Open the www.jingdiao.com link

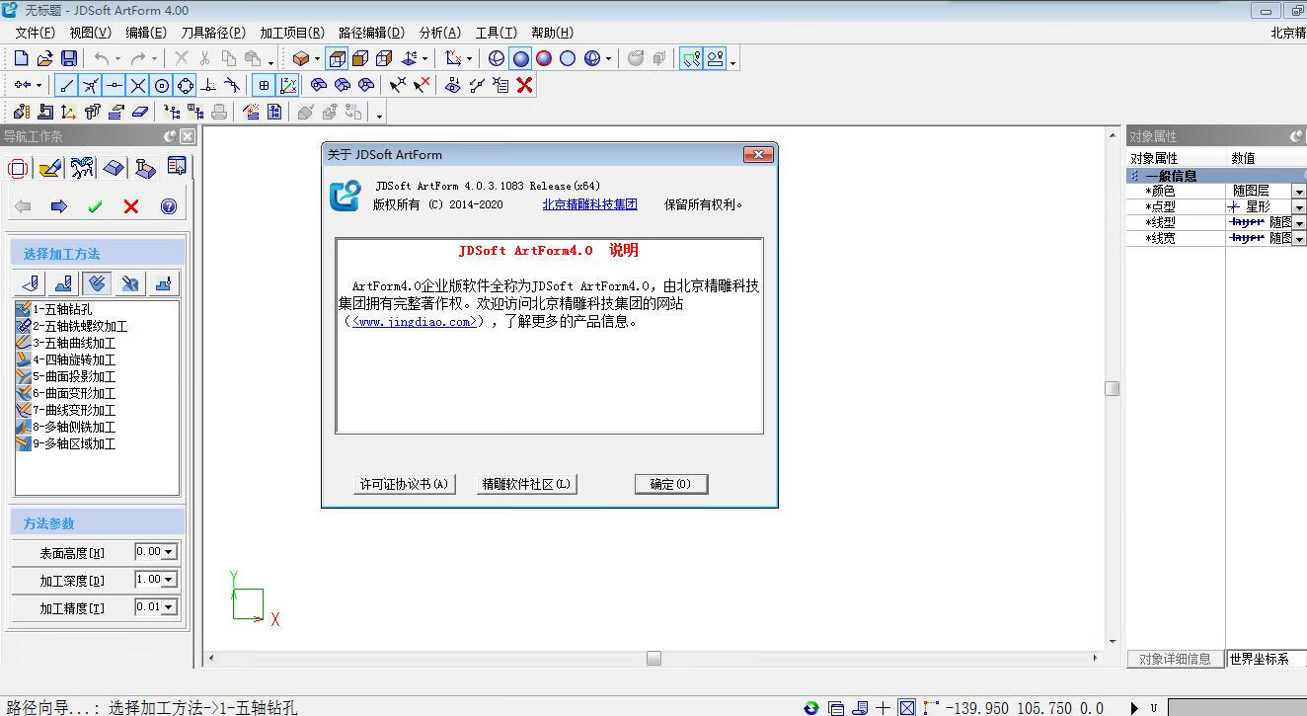pos(415,321)
